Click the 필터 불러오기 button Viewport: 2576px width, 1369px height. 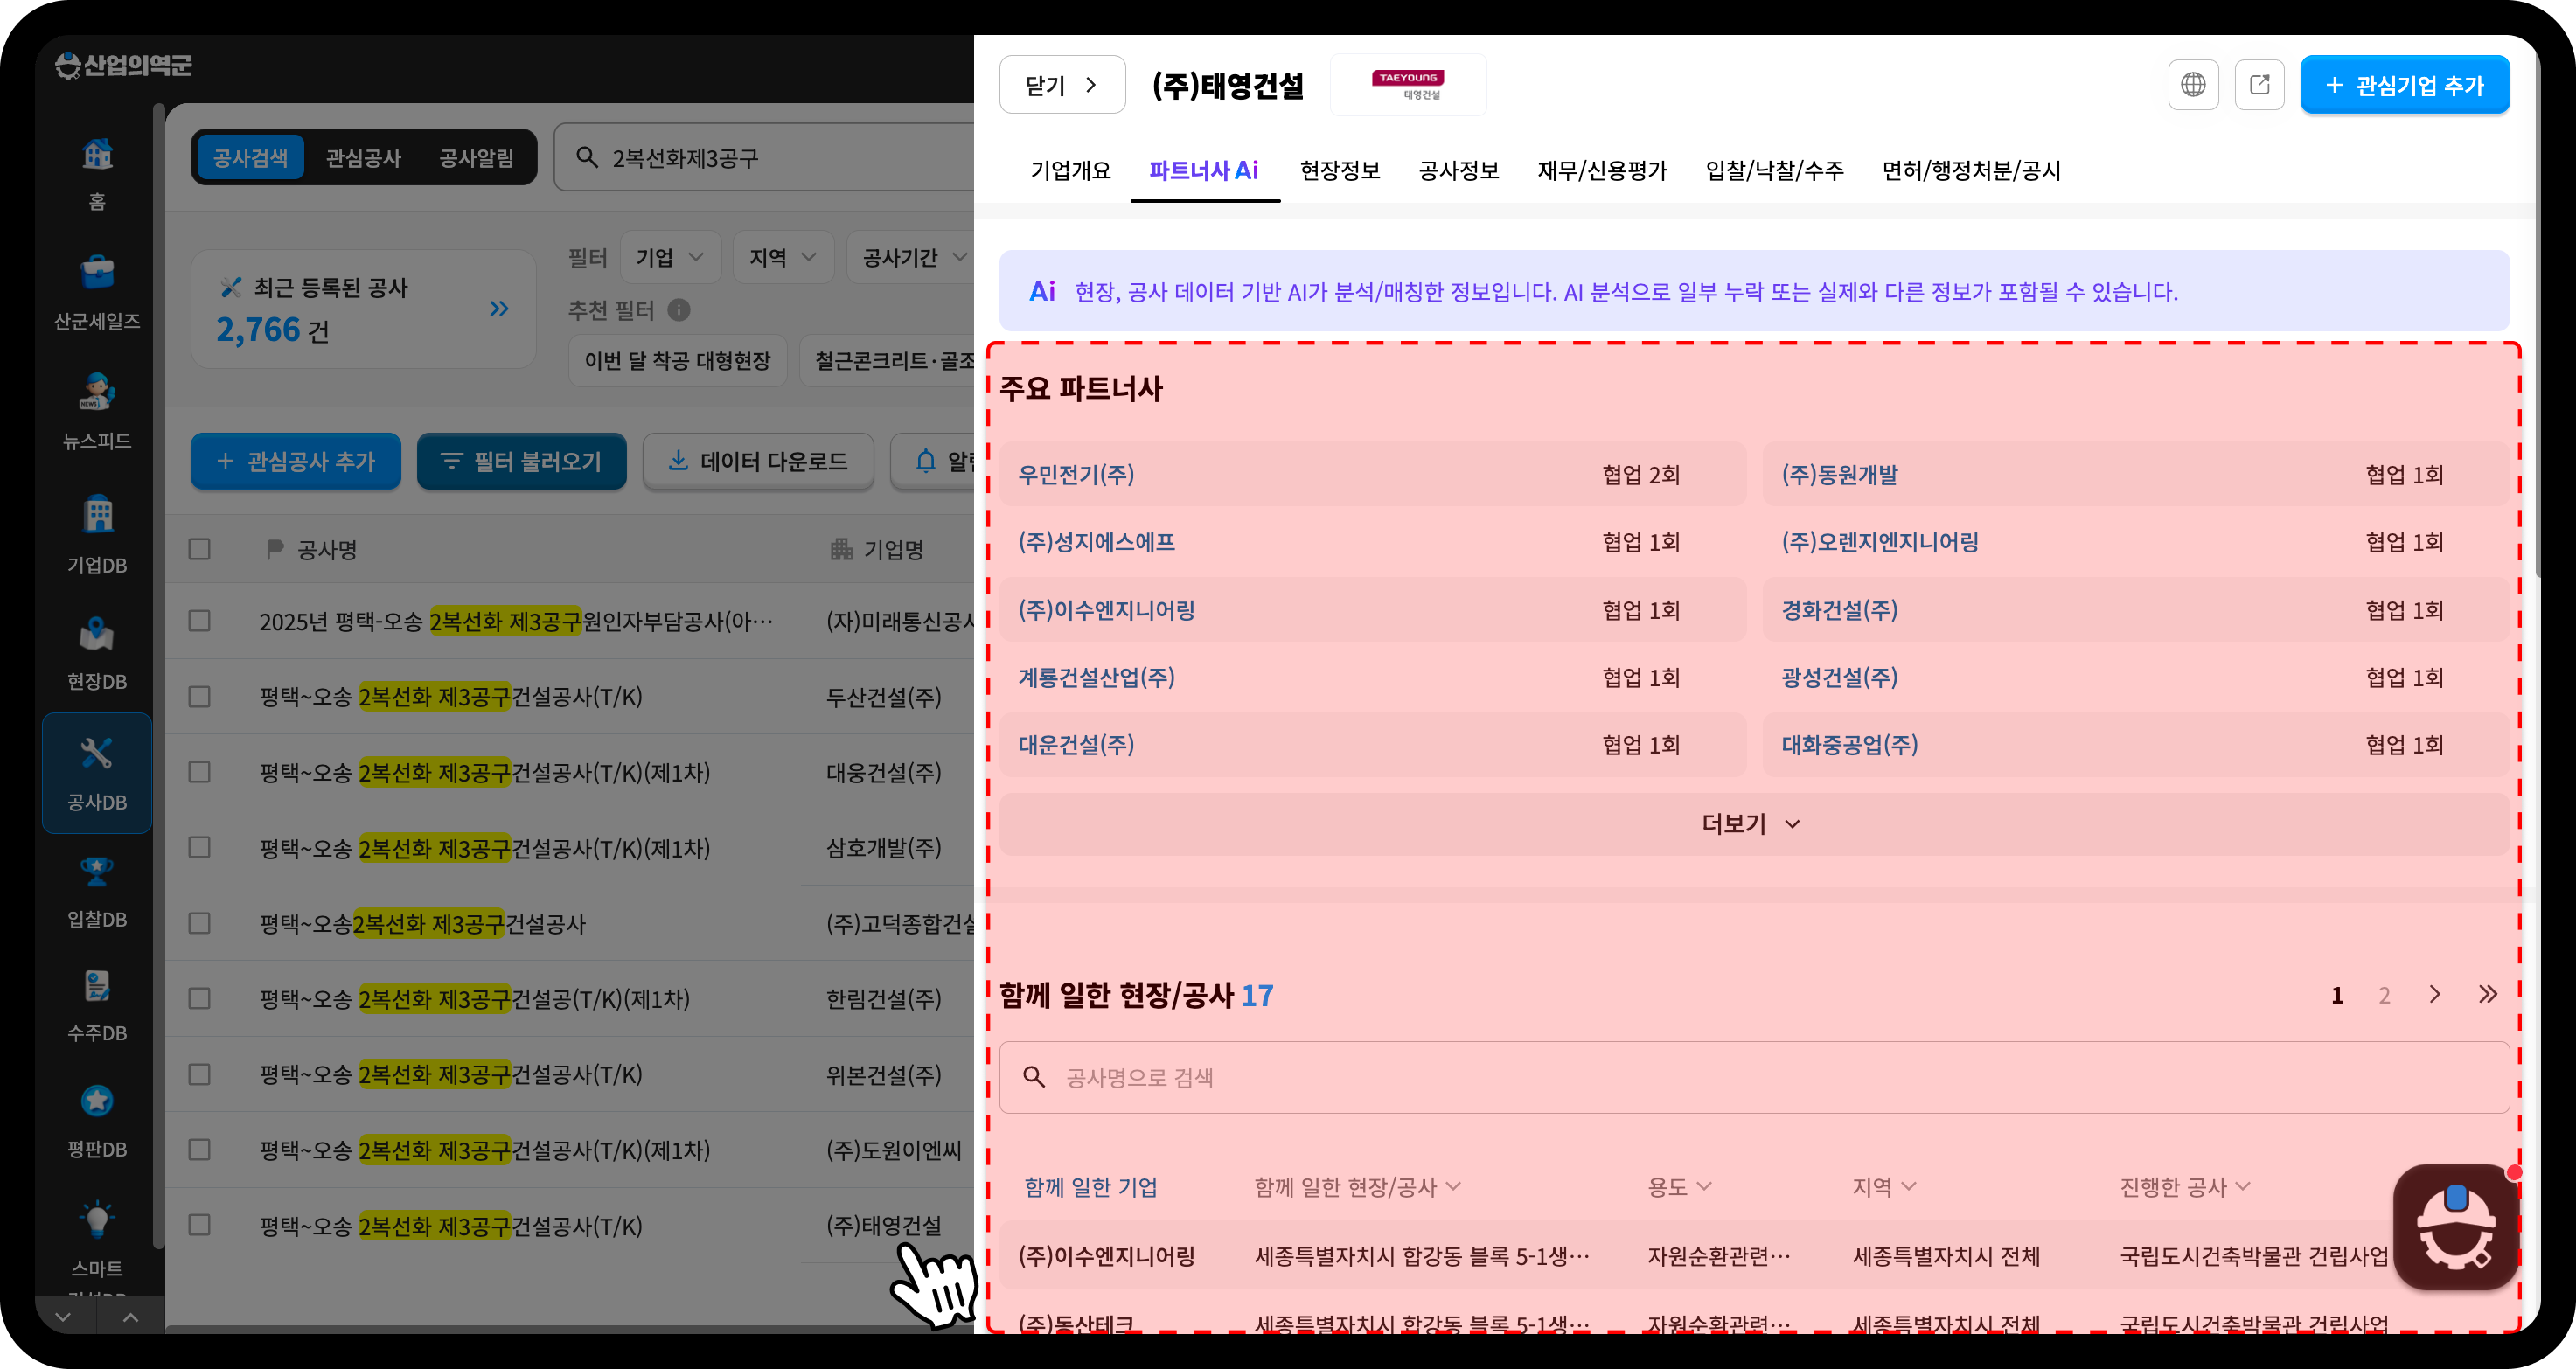pyautogui.click(x=522, y=461)
